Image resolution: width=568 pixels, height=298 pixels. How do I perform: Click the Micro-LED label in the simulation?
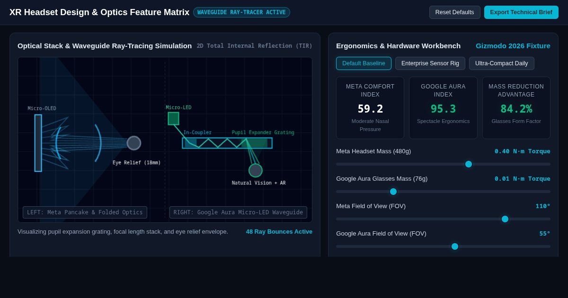[179, 107]
